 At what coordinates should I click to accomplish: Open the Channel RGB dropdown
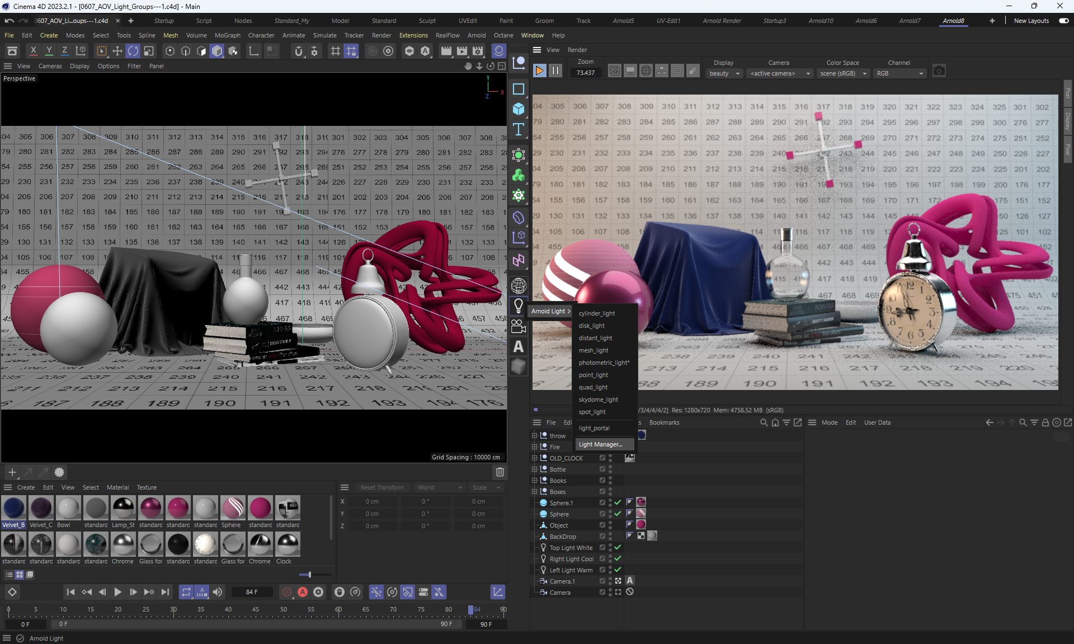[x=899, y=74]
